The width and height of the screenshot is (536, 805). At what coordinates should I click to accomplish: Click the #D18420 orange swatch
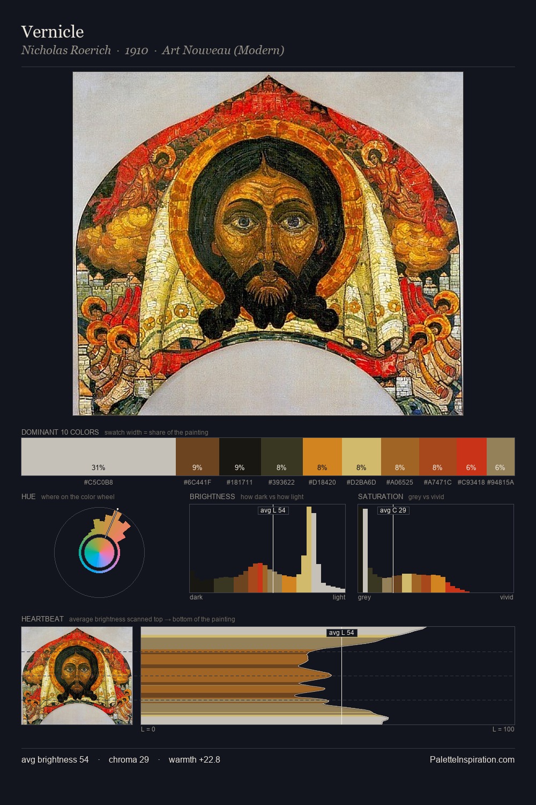coord(322,457)
